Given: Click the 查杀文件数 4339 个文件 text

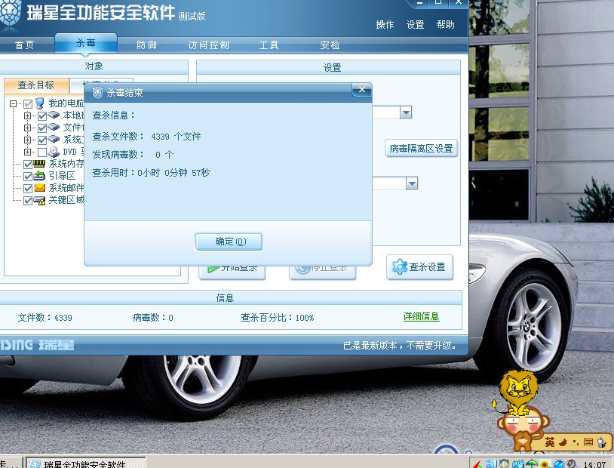Looking at the screenshot, I should point(146,137).
